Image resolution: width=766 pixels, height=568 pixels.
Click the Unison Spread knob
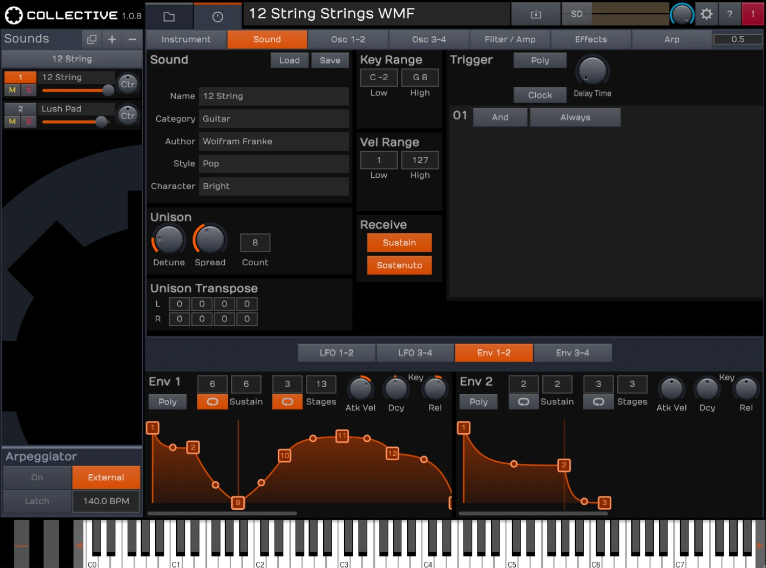(210, 240)
